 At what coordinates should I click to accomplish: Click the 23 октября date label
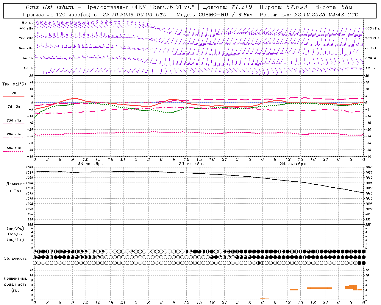tap(192, 164)
